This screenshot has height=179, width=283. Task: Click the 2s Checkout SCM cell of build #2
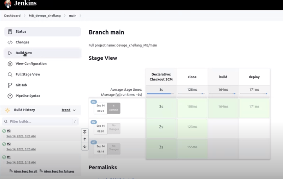point(161,128)
